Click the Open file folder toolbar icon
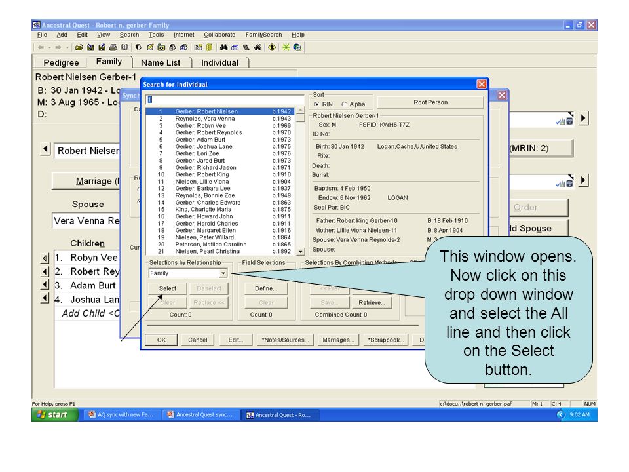The width and height of the screenshot is (629, 472). (x=79, y=47)
